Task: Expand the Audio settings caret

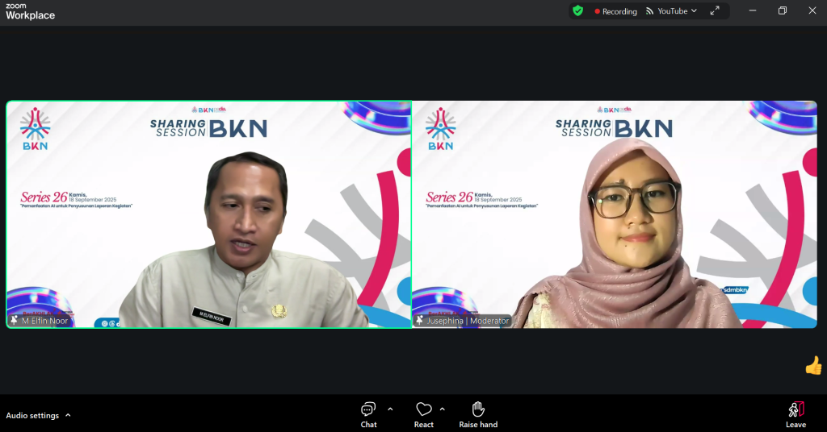Action: pos(68,415)
